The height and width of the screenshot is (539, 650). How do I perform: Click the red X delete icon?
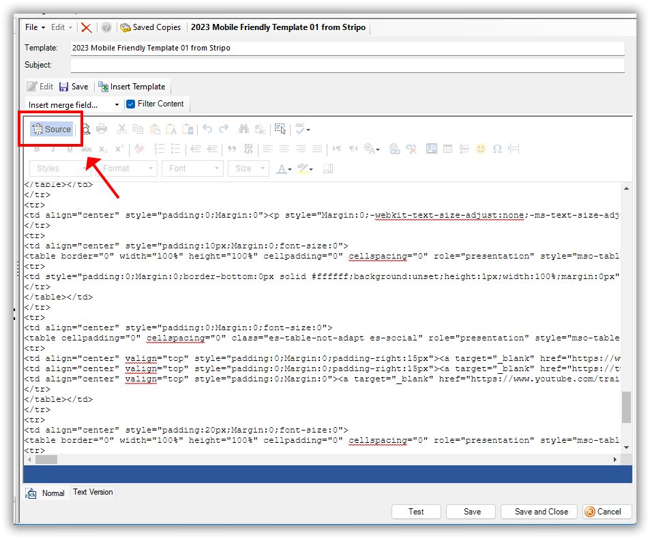[86, 28]
